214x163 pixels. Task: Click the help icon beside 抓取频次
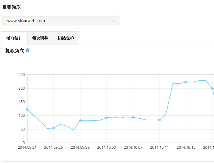coord(28,50)
